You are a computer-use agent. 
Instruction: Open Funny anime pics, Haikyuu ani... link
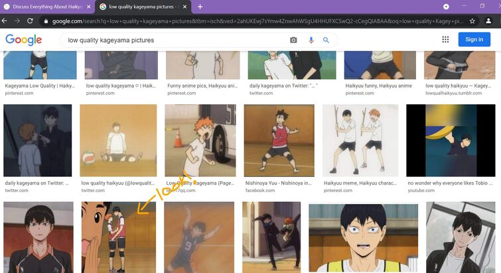[202, 86]
